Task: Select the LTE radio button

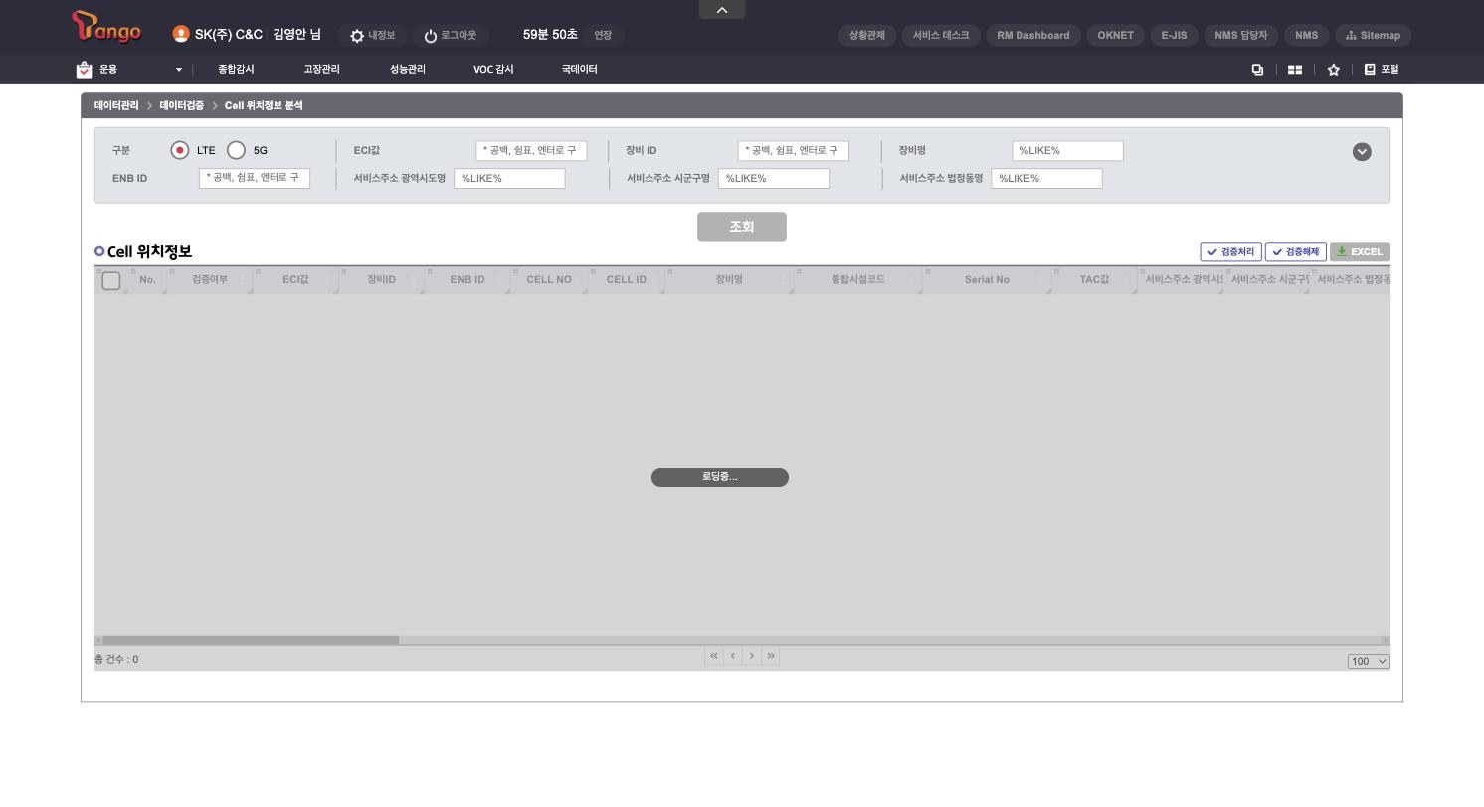Action: pos(180,150)
